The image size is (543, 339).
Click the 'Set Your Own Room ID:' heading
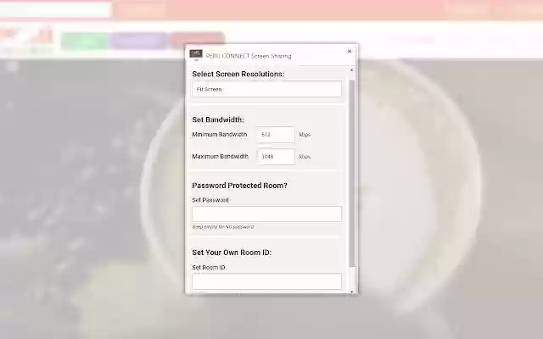(x=232, y=253)
